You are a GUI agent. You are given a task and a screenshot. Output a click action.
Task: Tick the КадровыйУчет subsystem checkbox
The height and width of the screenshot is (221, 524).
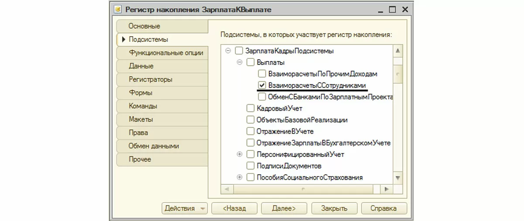click(x=250, y=109)
